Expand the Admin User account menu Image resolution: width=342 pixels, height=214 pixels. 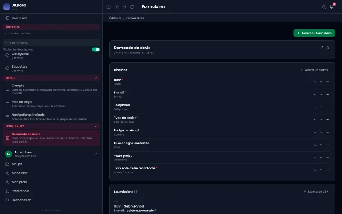[96, 154]
